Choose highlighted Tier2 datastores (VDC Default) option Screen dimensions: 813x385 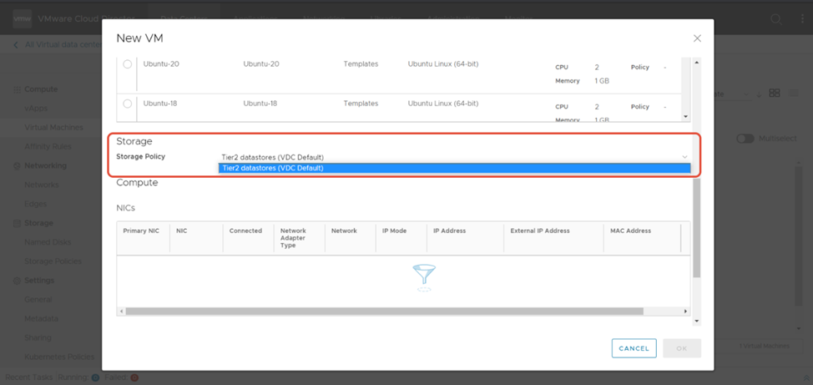[453, 168]
